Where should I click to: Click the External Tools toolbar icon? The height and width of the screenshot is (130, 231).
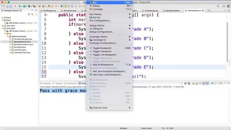point(34,6)
